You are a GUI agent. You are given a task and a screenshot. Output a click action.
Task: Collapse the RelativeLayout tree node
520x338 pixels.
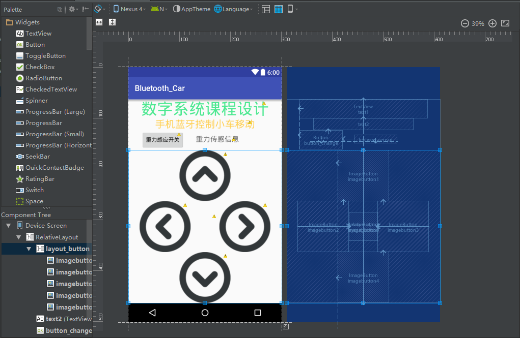click(x=18, y=237)
